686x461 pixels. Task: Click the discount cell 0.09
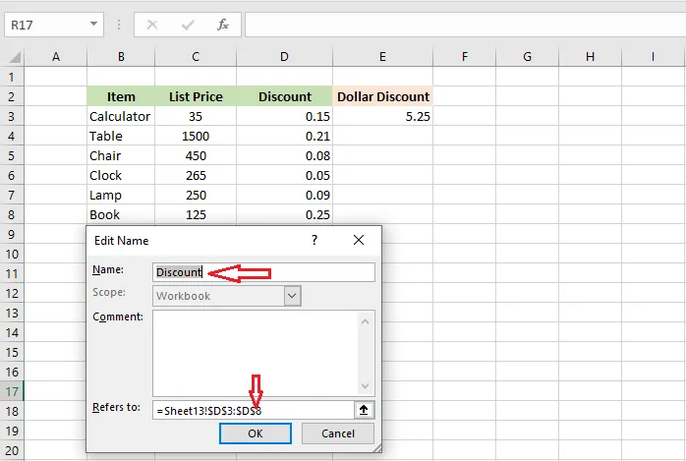point(284,195)
